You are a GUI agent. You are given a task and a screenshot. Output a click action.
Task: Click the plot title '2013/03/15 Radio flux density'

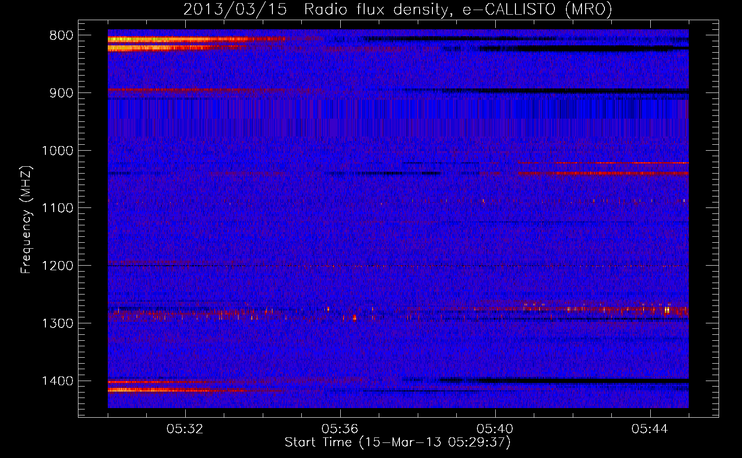pos(398,10)
